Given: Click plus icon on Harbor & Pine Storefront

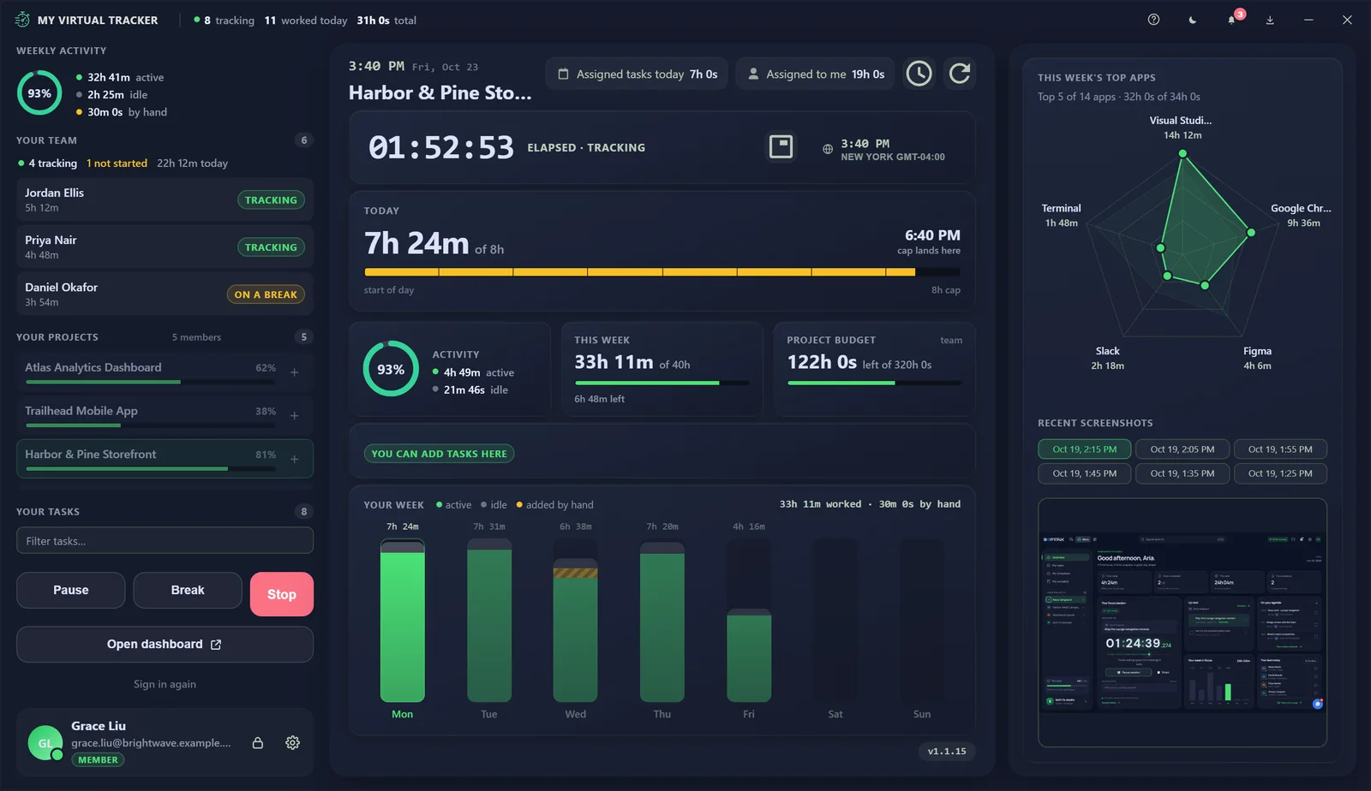Looking at the screenshot, I should point(294,460).
